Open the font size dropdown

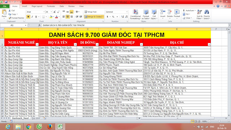(51, 12)
